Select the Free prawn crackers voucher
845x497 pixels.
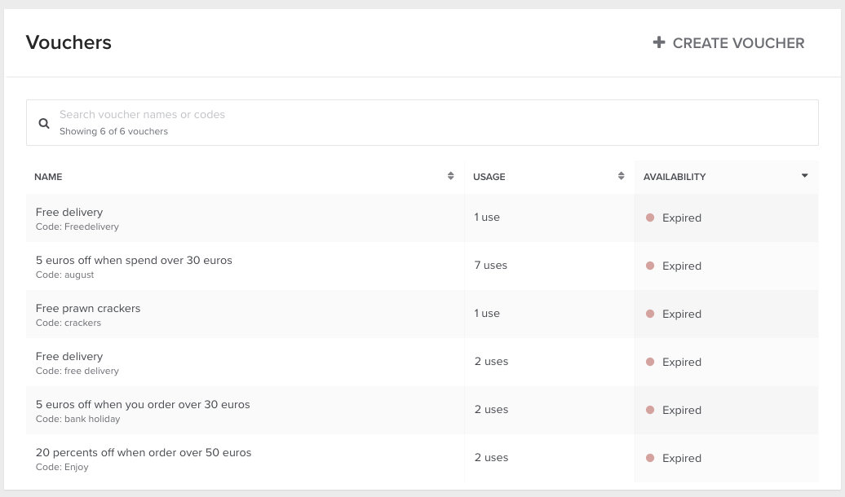(88, 309)
